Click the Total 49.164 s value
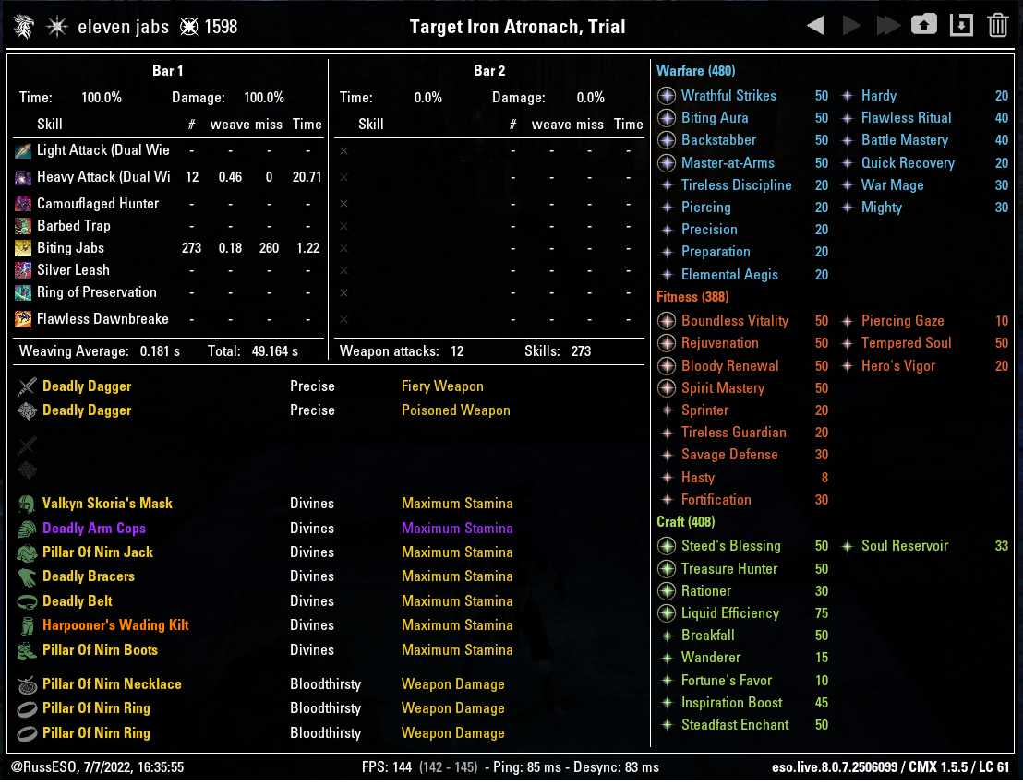 (x=274, y=351)
